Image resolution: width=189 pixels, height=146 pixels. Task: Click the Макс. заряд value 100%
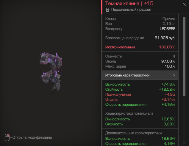point(170,66)
